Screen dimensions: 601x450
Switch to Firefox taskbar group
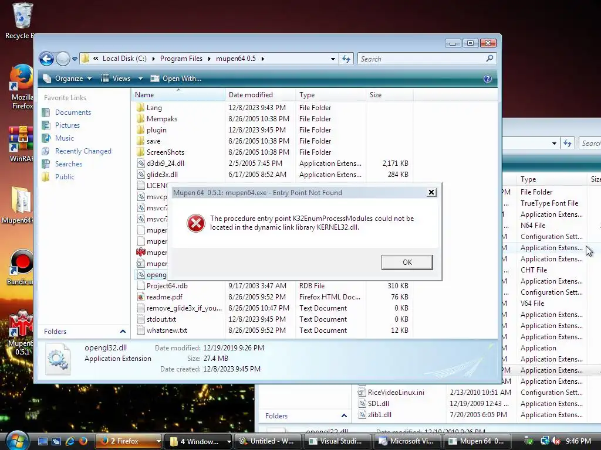pos(129,441)
